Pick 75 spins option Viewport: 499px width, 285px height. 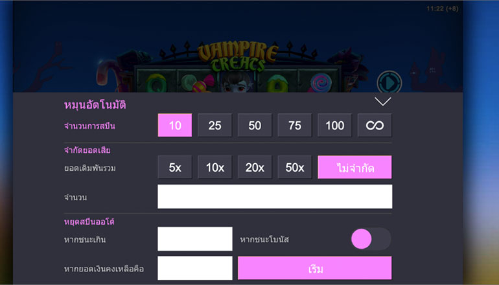pos(295,126)
